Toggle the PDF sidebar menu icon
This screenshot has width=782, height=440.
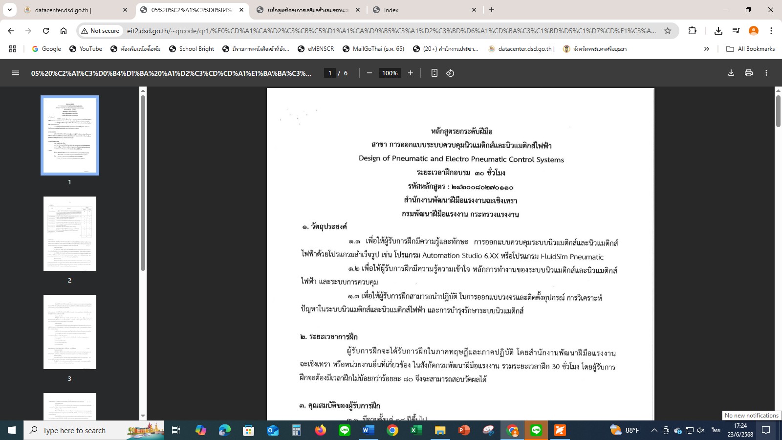16,73
